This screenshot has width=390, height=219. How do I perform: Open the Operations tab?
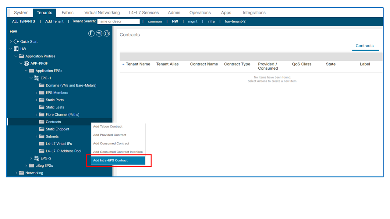(200, 13)
